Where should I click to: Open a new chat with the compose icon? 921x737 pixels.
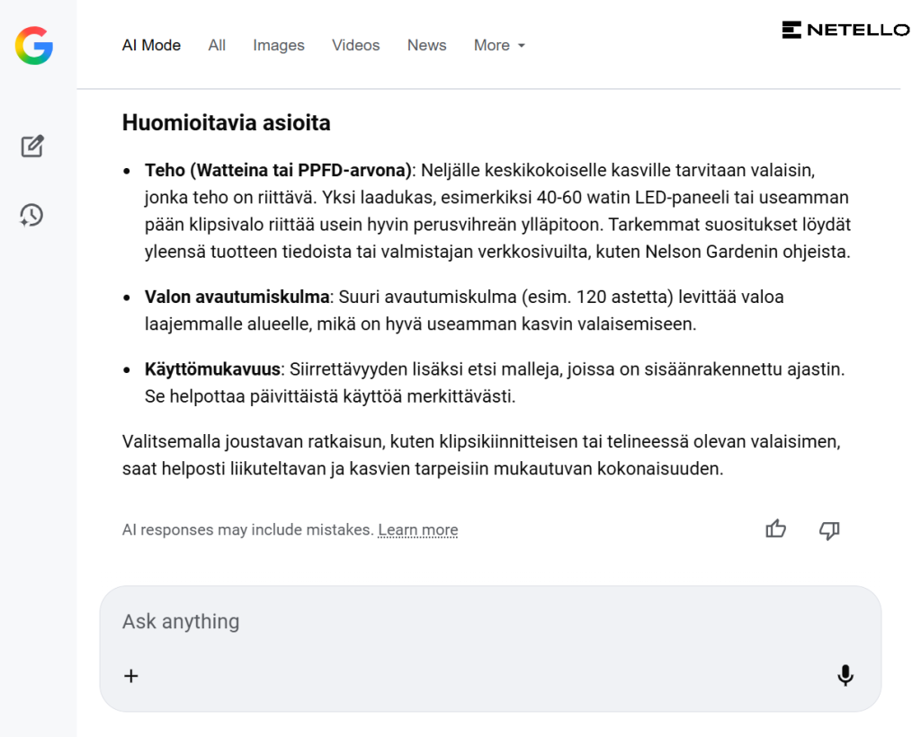point(31,146)
